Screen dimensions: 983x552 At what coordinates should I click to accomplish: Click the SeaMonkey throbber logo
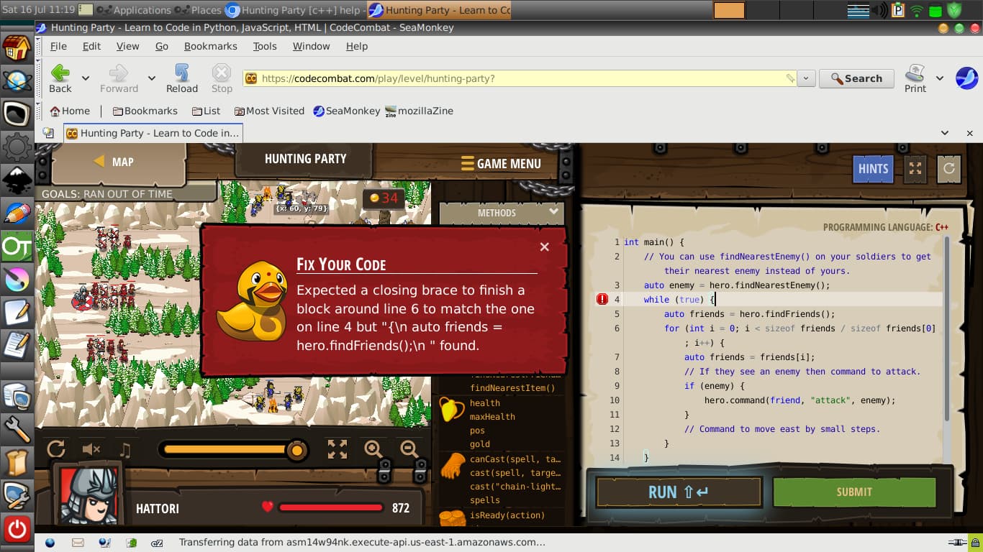(x=966, y=78)
